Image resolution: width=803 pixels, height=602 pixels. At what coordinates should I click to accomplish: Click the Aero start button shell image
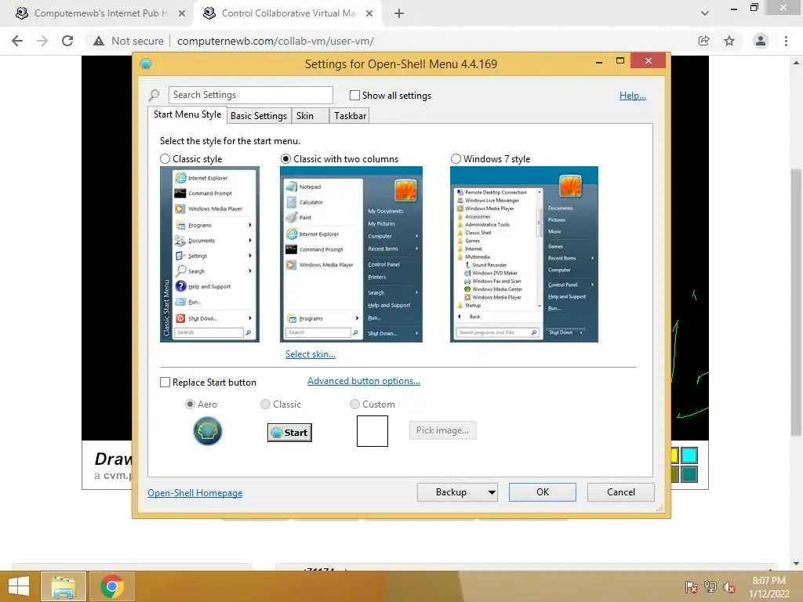pos(207,431)
